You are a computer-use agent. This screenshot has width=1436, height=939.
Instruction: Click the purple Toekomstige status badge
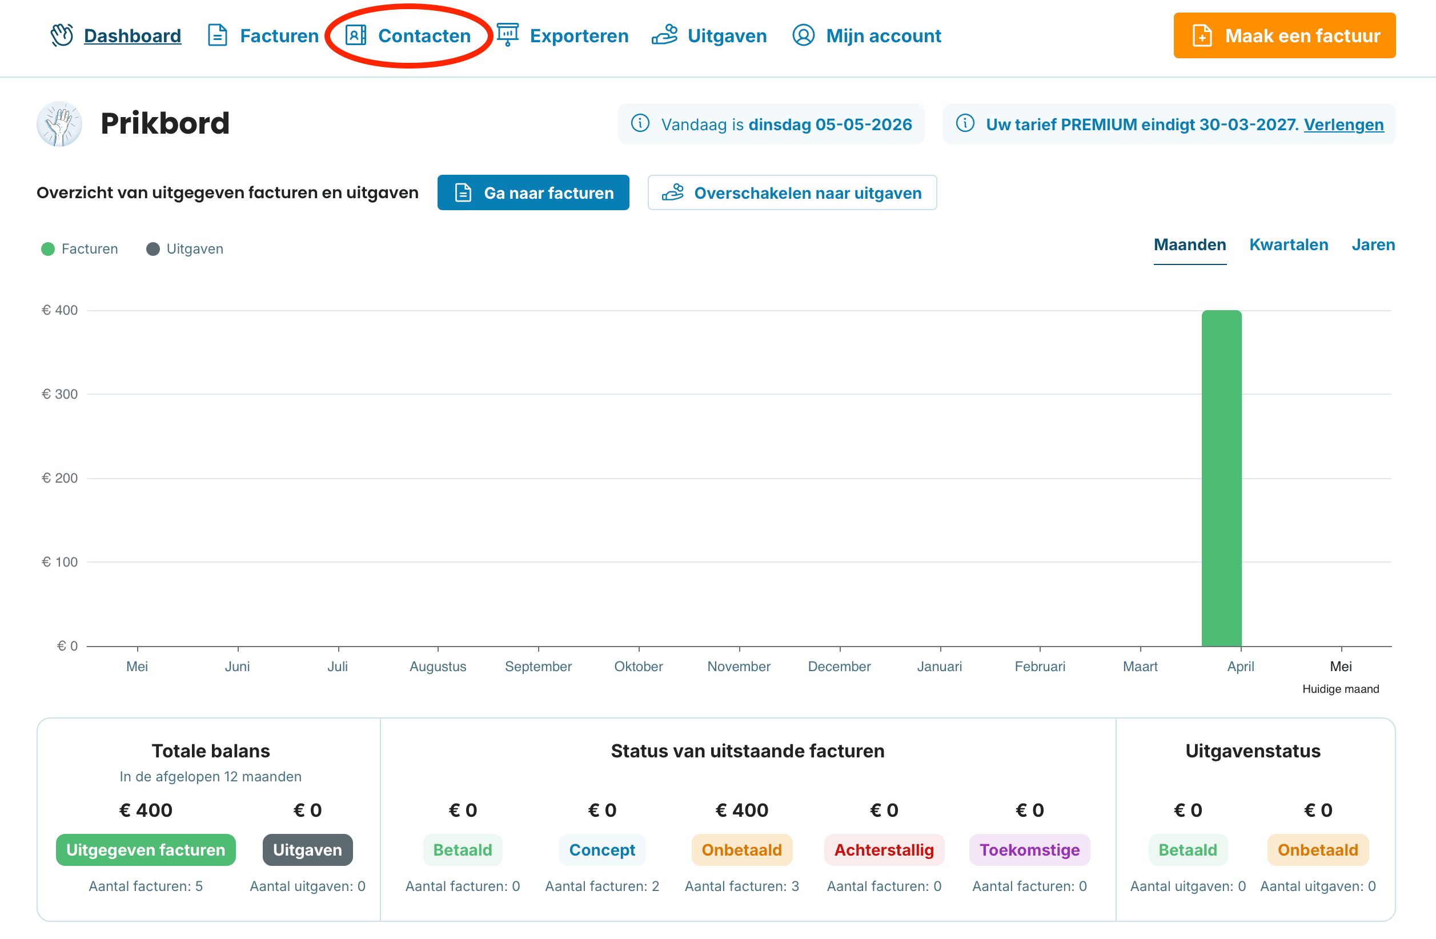pos(1029,850)
